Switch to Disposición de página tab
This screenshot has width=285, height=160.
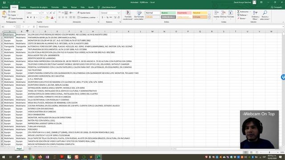39,7
